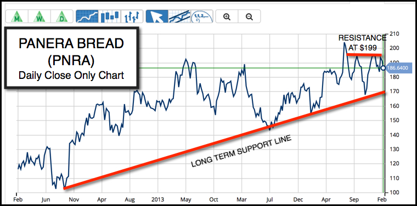Choose the Fibonacci 1,1,2 tool
417x206 pixels.
pyautogui.click(x=202, y=16)
